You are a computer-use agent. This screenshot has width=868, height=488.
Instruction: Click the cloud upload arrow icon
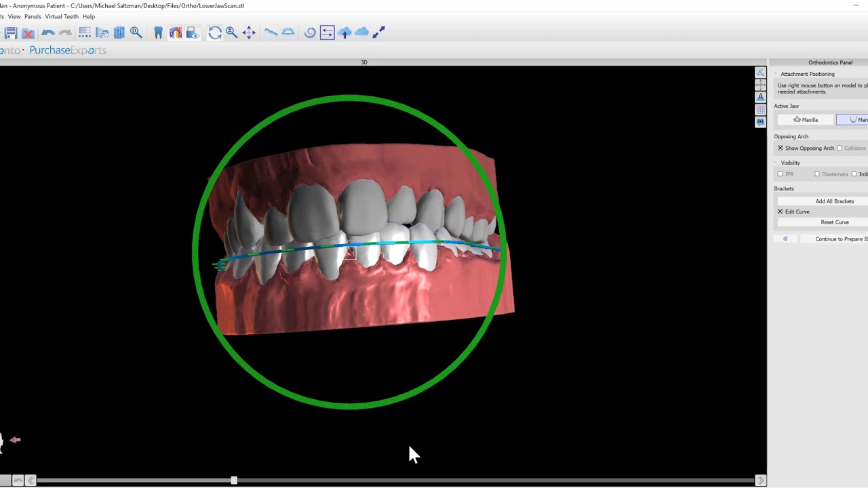[x=344, y=33]
